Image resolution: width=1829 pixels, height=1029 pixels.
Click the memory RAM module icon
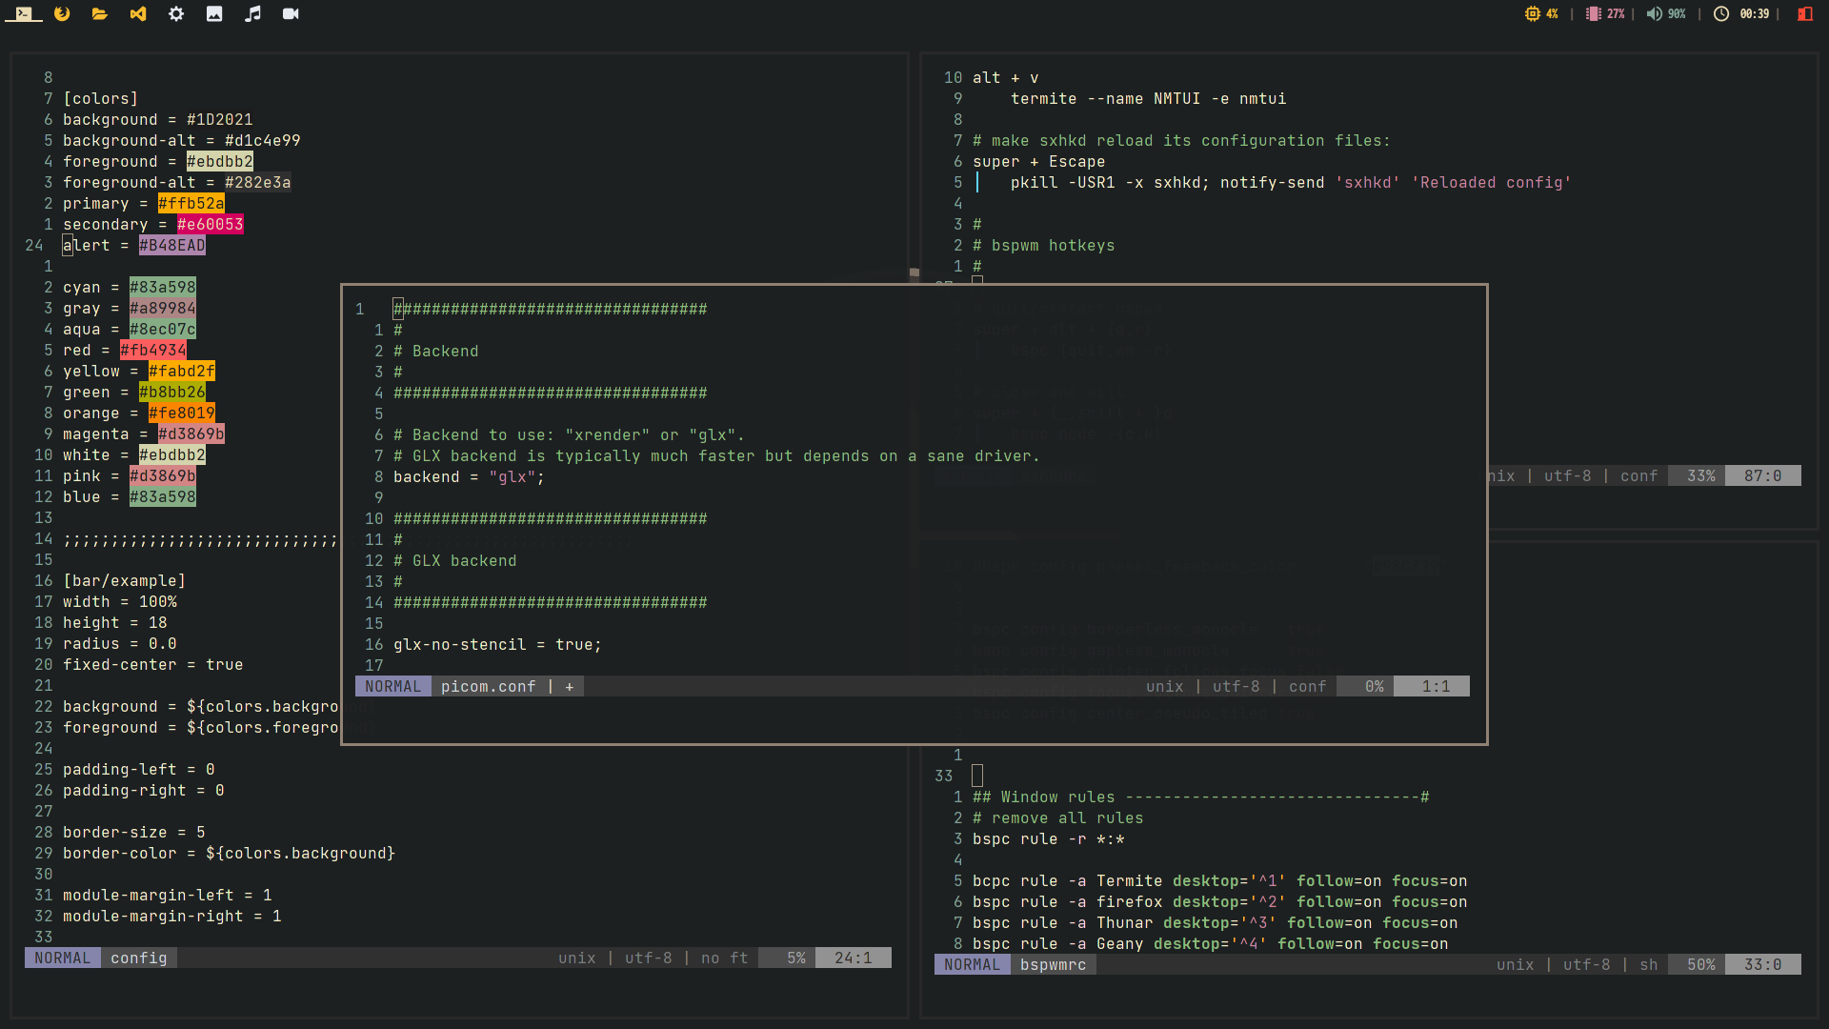[1594, 14]
